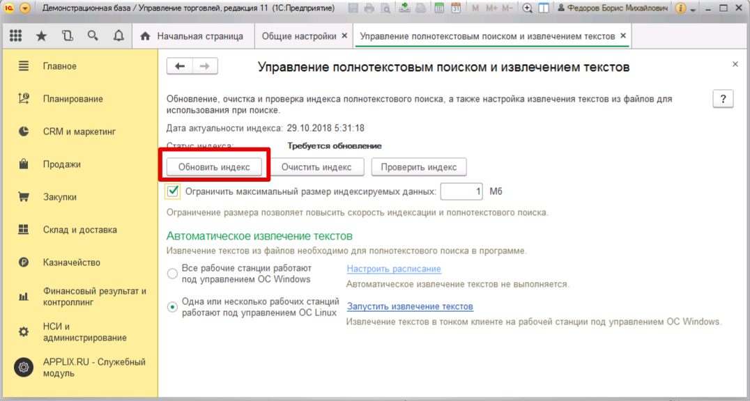The width and height of the screenshot is (750, 401).
Task: Click the yellow info icon
Action: tap(680, 8)
